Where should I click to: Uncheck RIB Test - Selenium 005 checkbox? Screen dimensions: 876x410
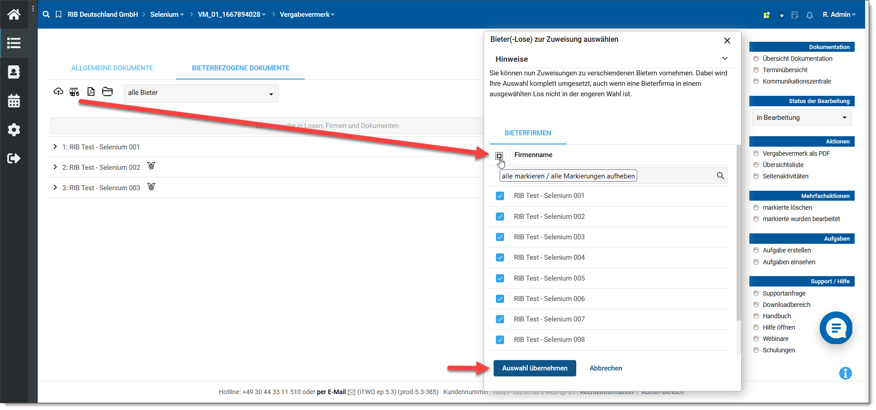500,278
